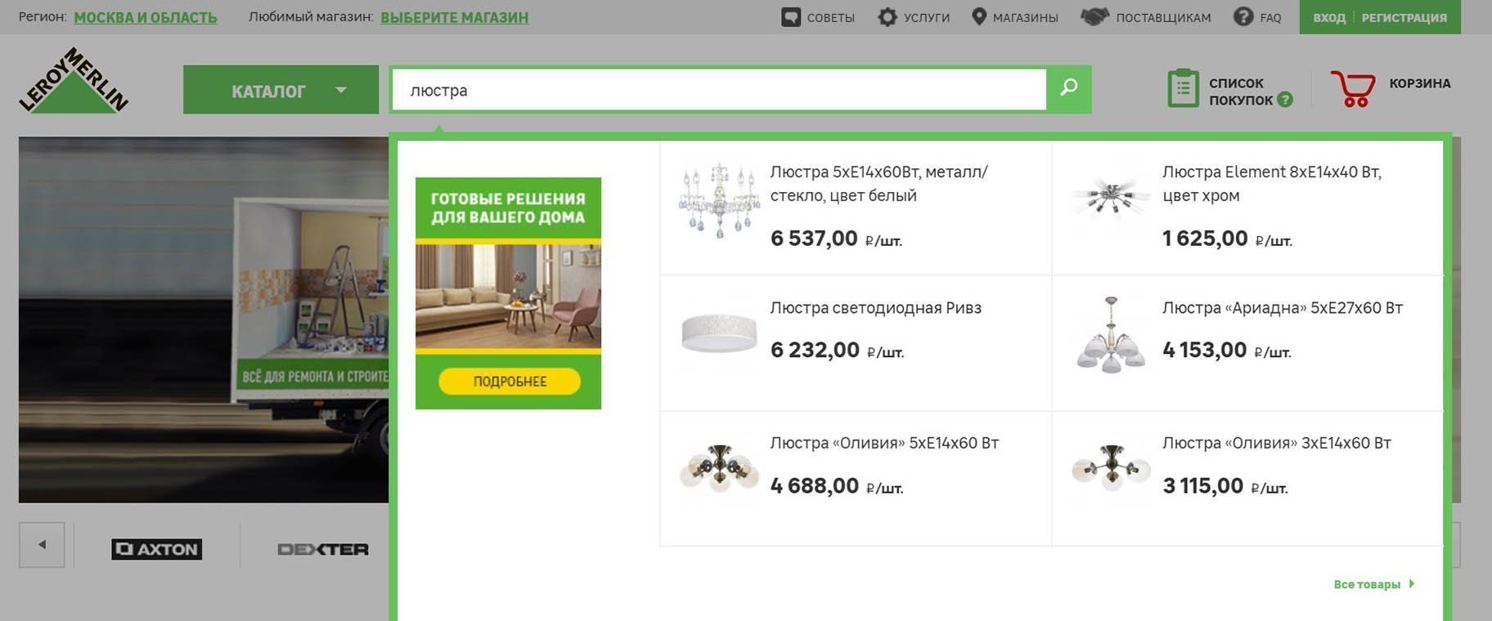
Task: Focus the search field containing люстра
Action: (x=719, y=90)
